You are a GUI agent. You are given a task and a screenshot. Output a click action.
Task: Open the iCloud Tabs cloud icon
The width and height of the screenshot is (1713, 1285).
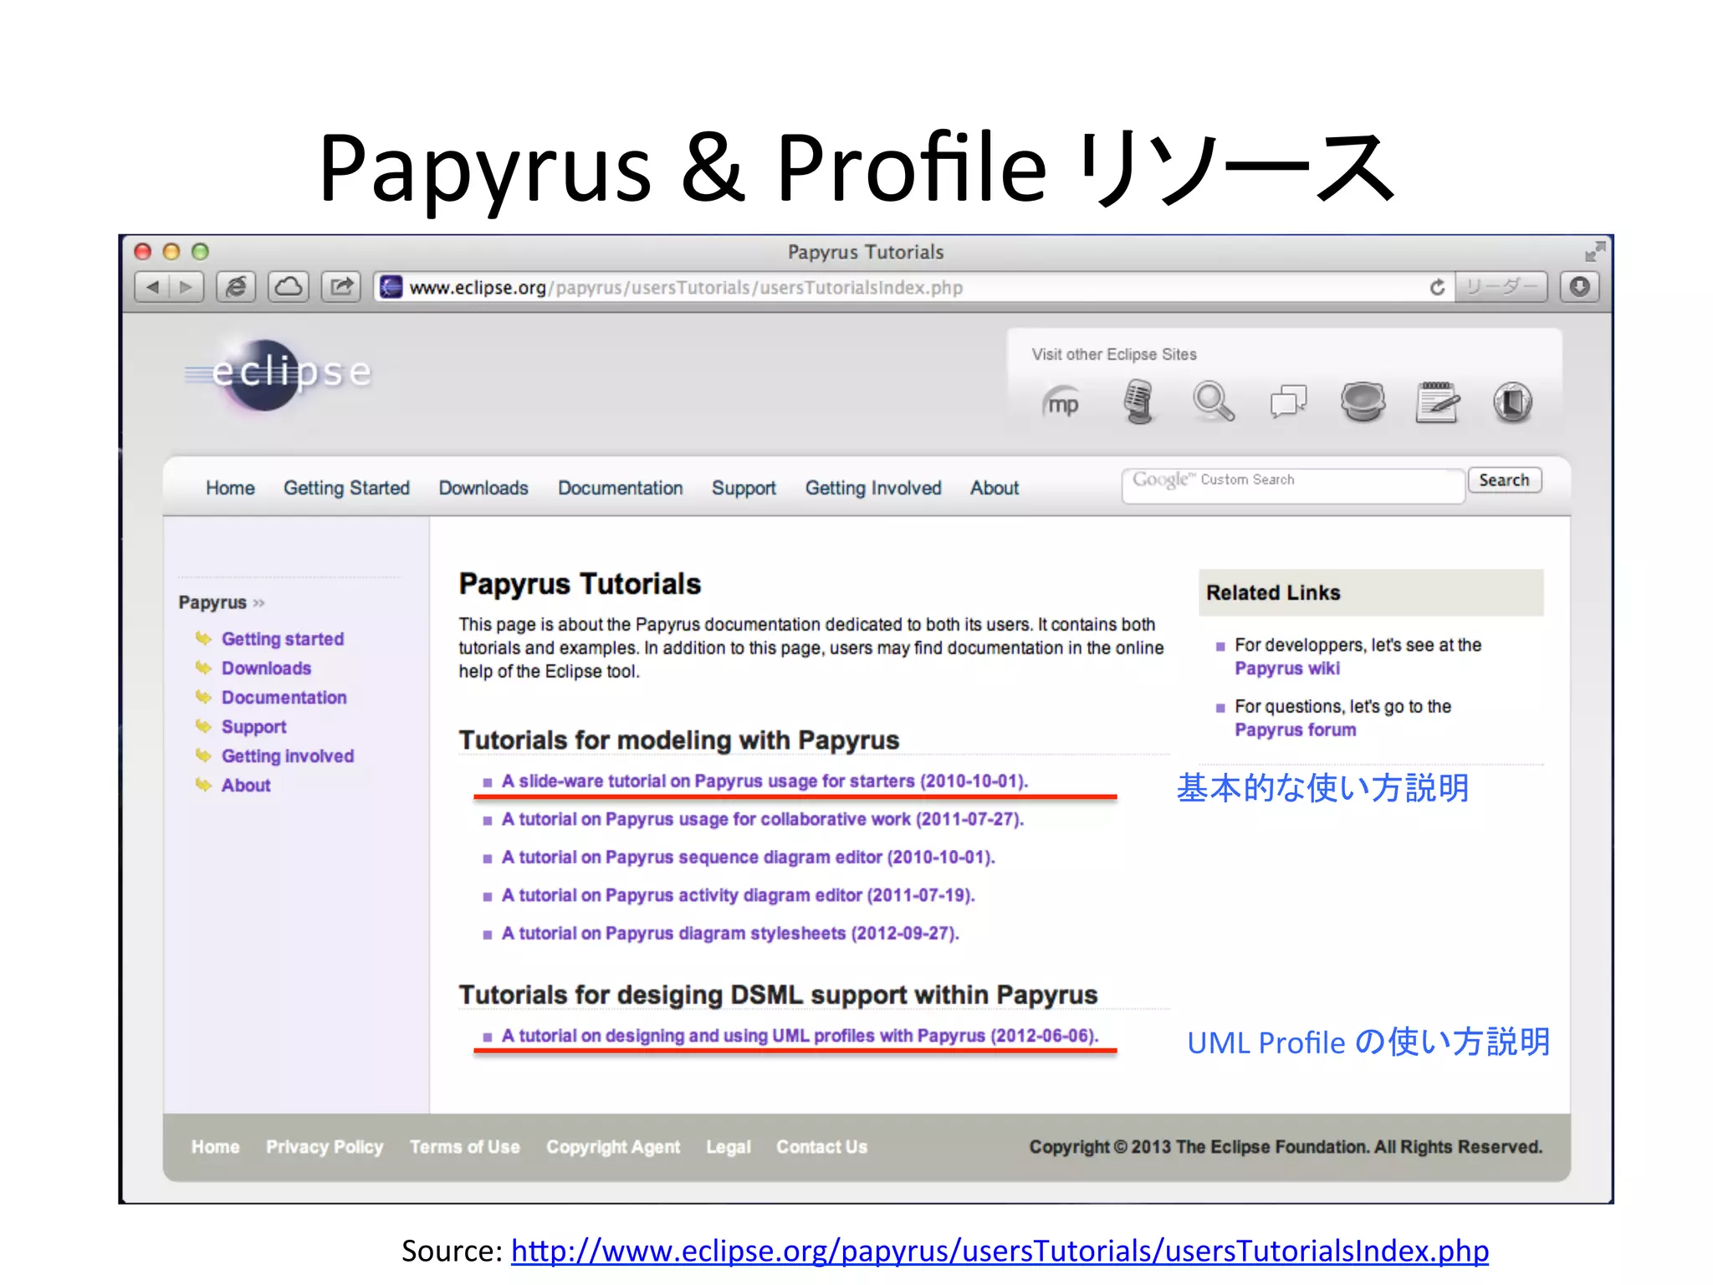(289, 287)
